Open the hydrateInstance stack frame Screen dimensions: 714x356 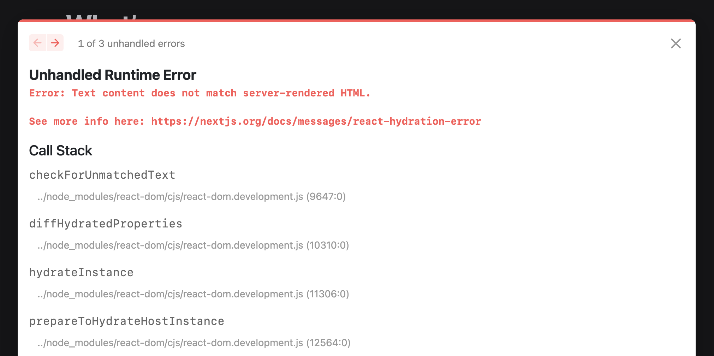point(81,272)
